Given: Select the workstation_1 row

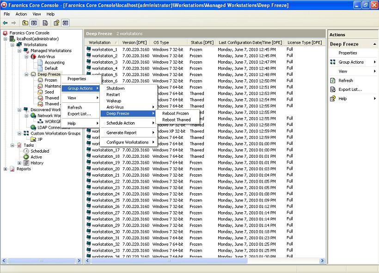Looking at the screenshot, I should [206, 49].
